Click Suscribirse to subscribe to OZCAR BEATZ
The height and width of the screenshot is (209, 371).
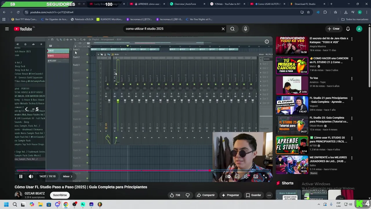pyautogui.click(x=60, y=195)
